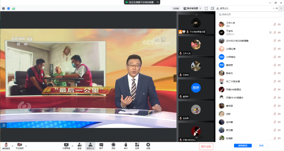This screenshot has width=284, height=151.
Task: Open the apps menu icon
Action: click(137, 146)
